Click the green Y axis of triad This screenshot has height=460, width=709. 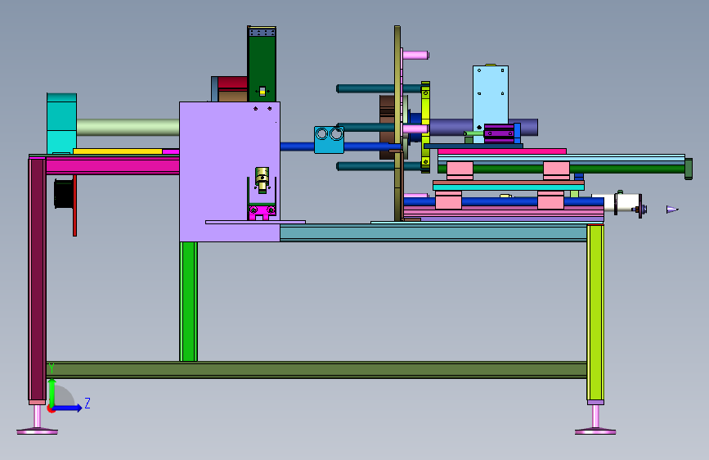tap(52, 393)
